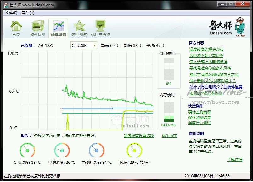Open link 笔记本清理风扇和散热片灰尘
The image size is (253, 182).
tap(214, 74)
